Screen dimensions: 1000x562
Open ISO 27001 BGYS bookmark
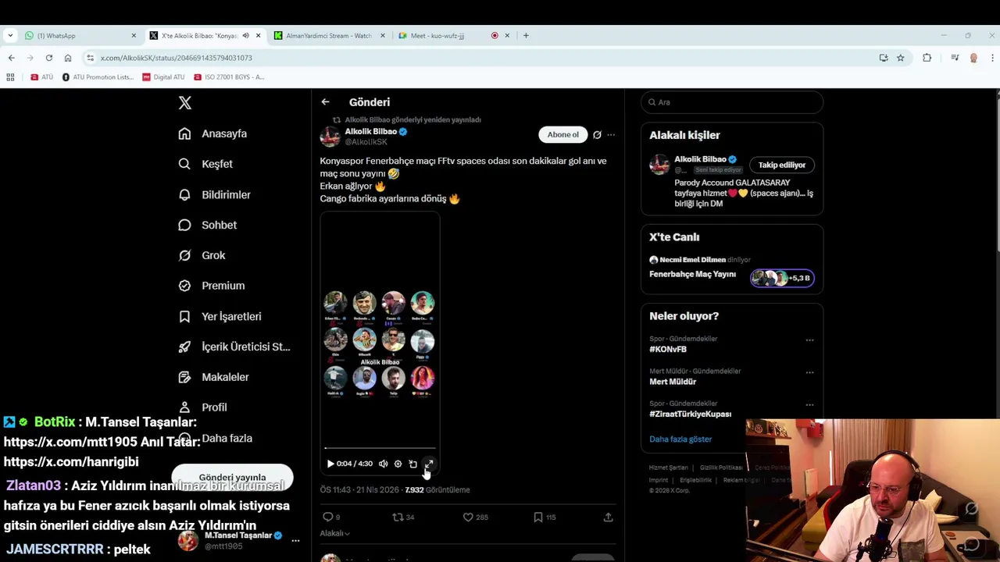pos(229,77)
